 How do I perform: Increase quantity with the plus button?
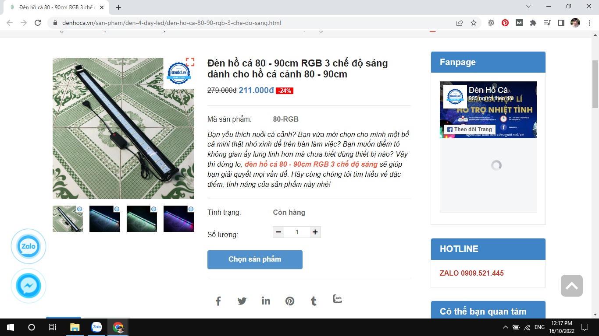coord(315,232)
